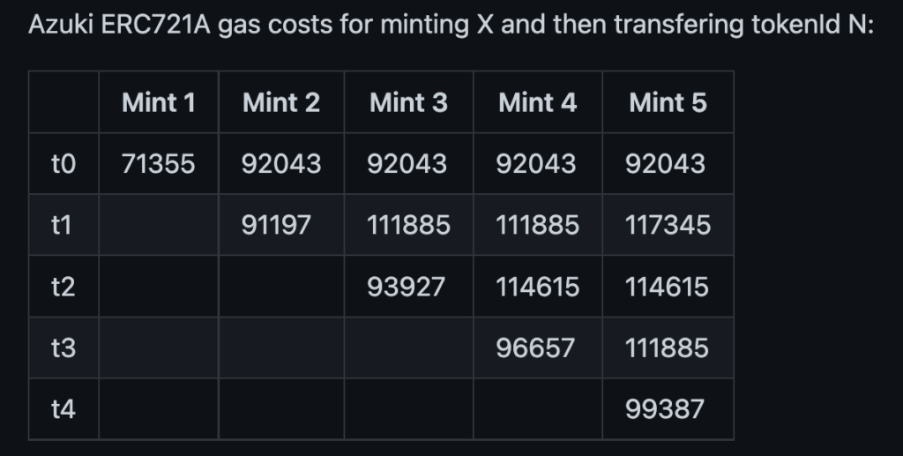Click the Mint 3 cell in row t1

click(408, 226)
